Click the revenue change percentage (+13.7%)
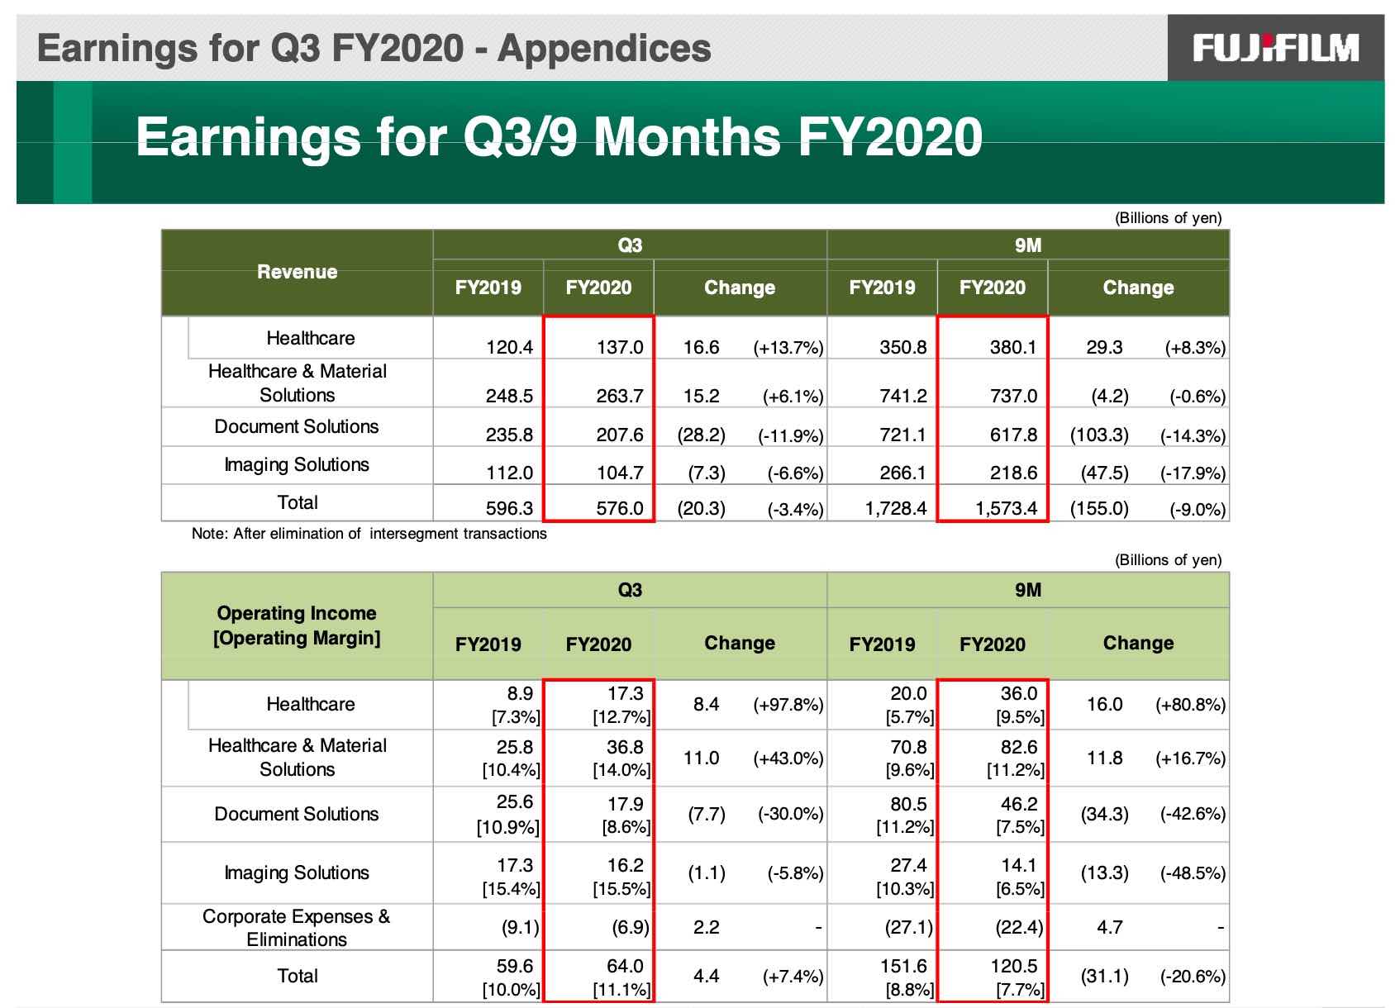The width and height of the screenshot is (1400, 1008). tap(788, 348)
